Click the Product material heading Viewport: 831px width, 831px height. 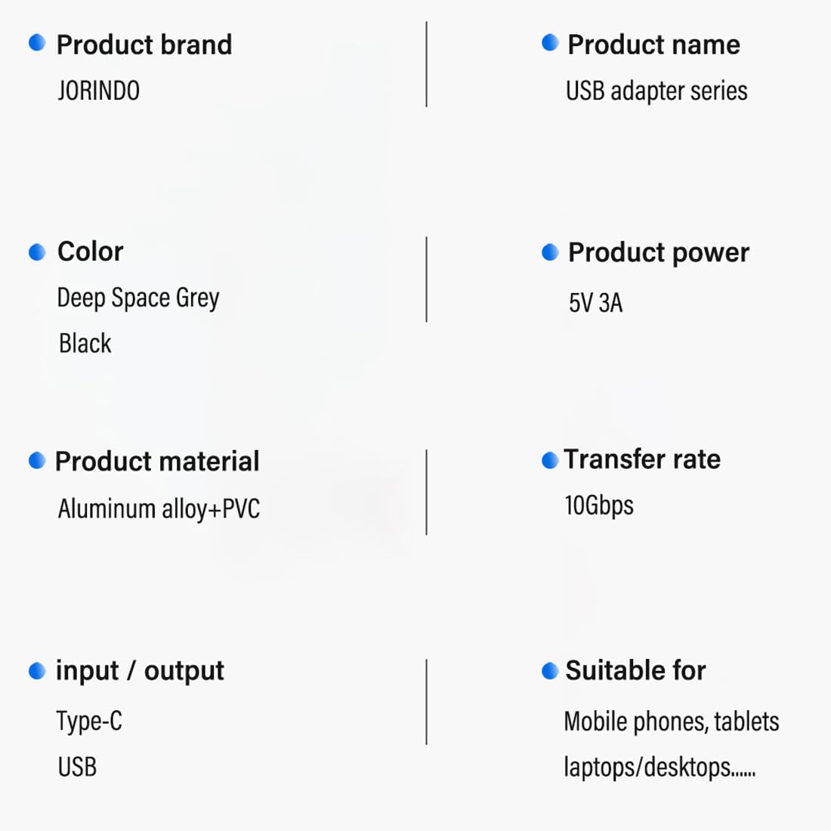click(157, 461)
